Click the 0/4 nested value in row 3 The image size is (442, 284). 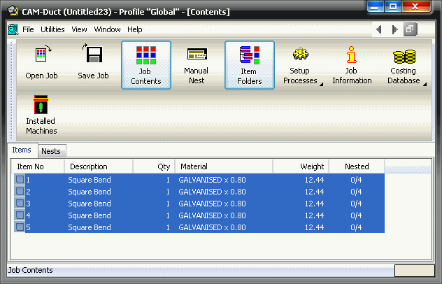pyautogui.click(x=356, y=204)
